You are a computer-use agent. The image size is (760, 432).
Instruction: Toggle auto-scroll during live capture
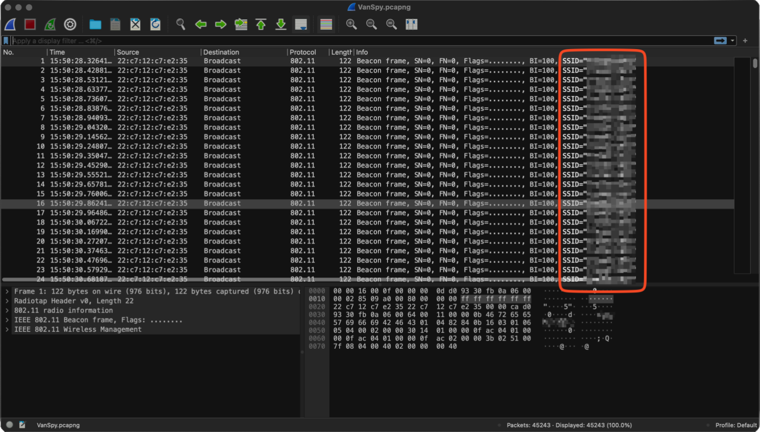click(x=301, y=24)
